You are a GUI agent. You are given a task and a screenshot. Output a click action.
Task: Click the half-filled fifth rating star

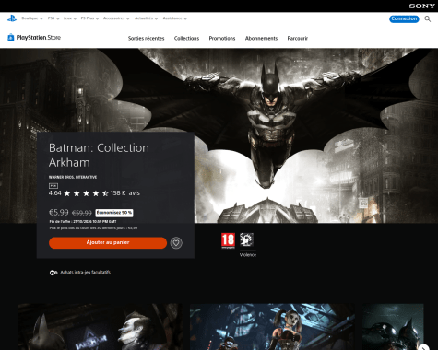(105, 193)
